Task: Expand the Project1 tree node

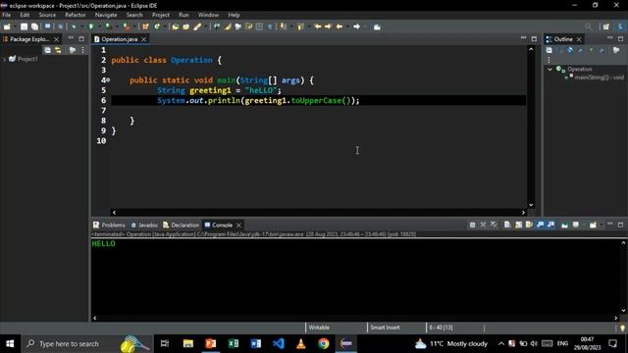Action: tap(4, 59)
